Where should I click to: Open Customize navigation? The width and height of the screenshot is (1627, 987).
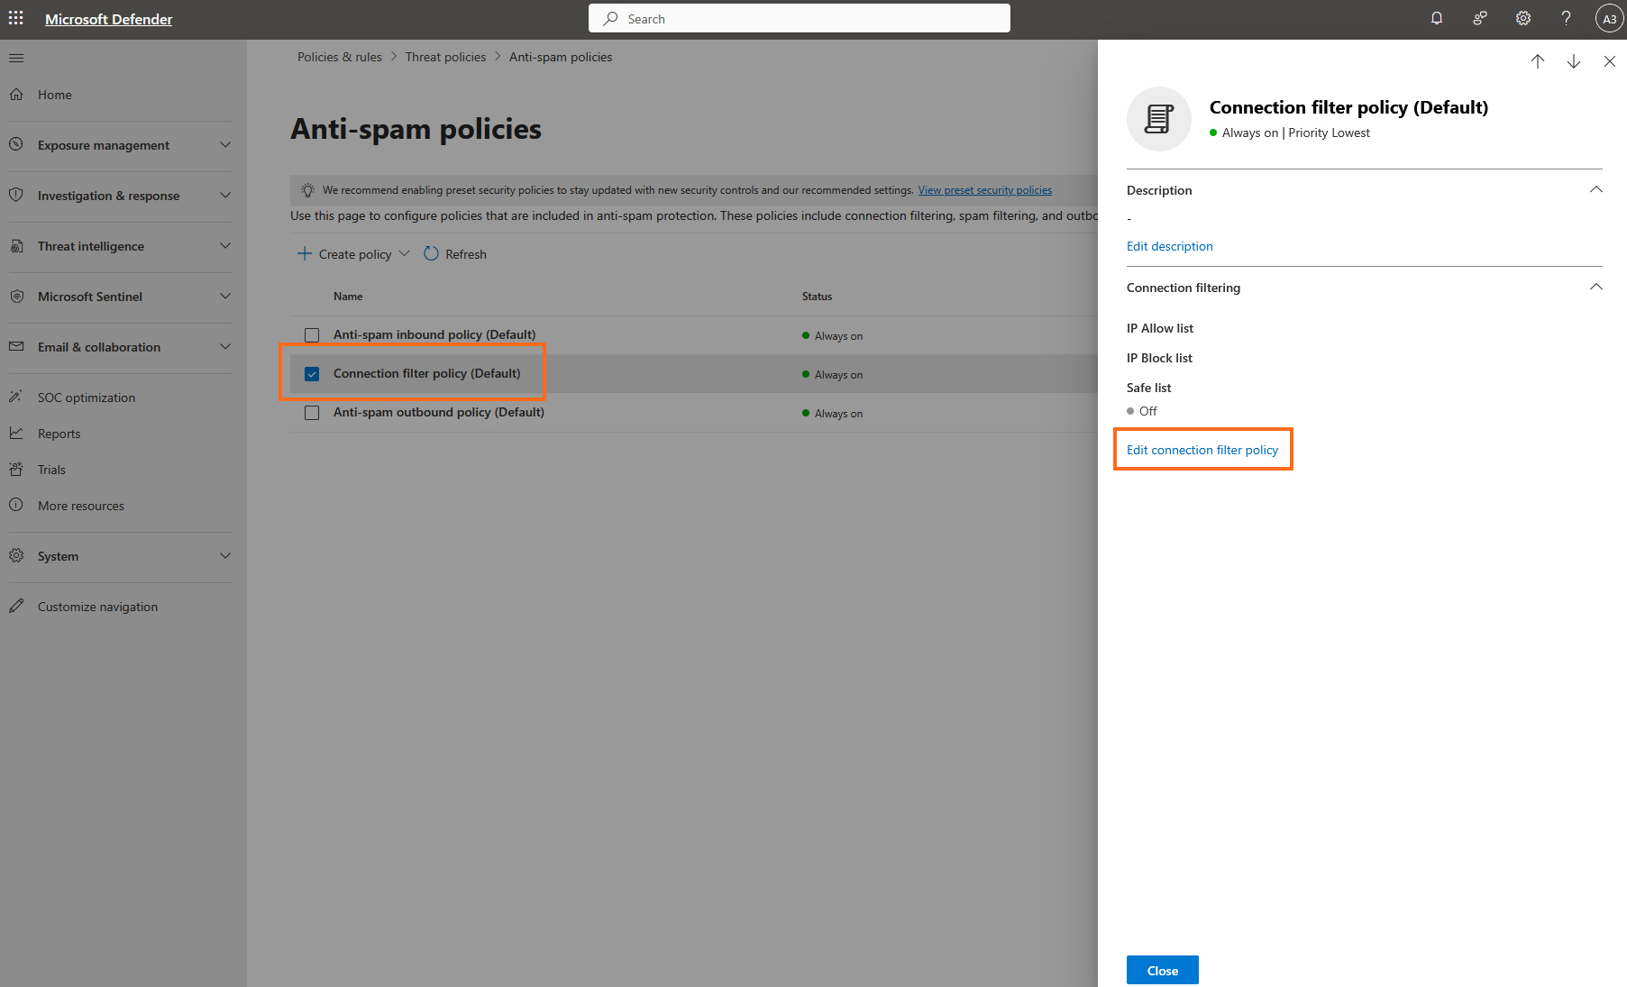(97, 607)
